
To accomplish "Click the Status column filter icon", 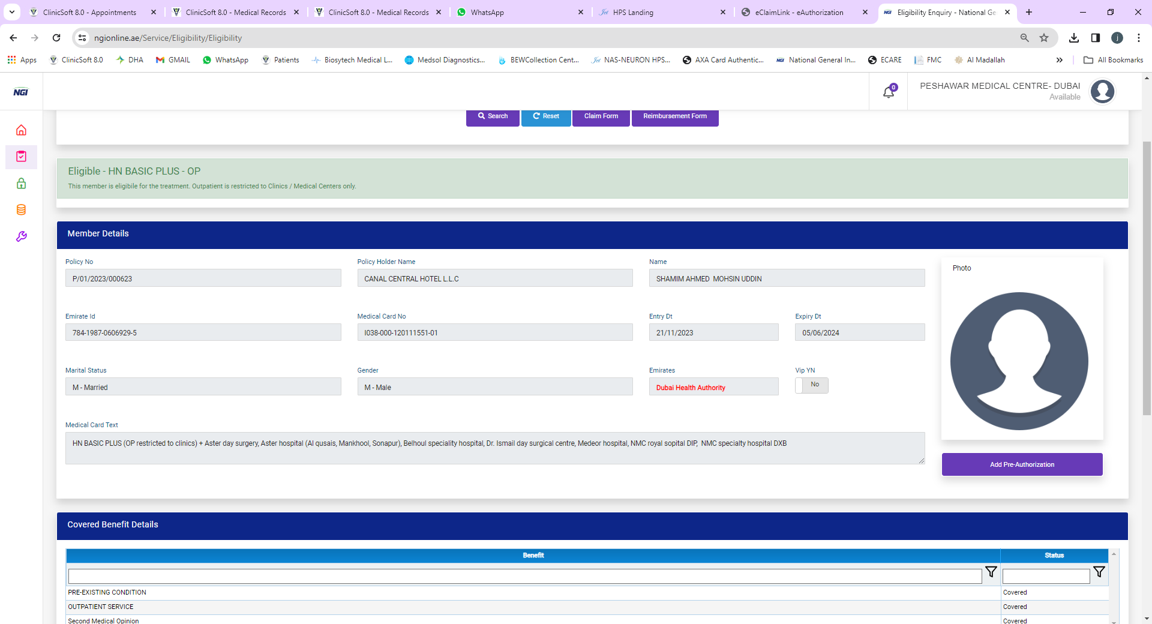I will [x=1099, y=572].
